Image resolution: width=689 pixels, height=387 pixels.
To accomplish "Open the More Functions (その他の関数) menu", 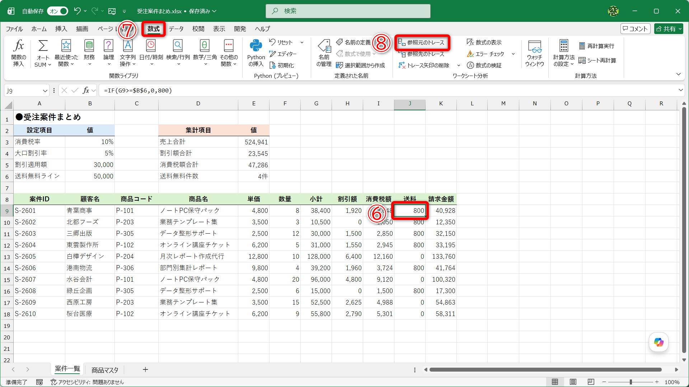I will tap(229, 53).
